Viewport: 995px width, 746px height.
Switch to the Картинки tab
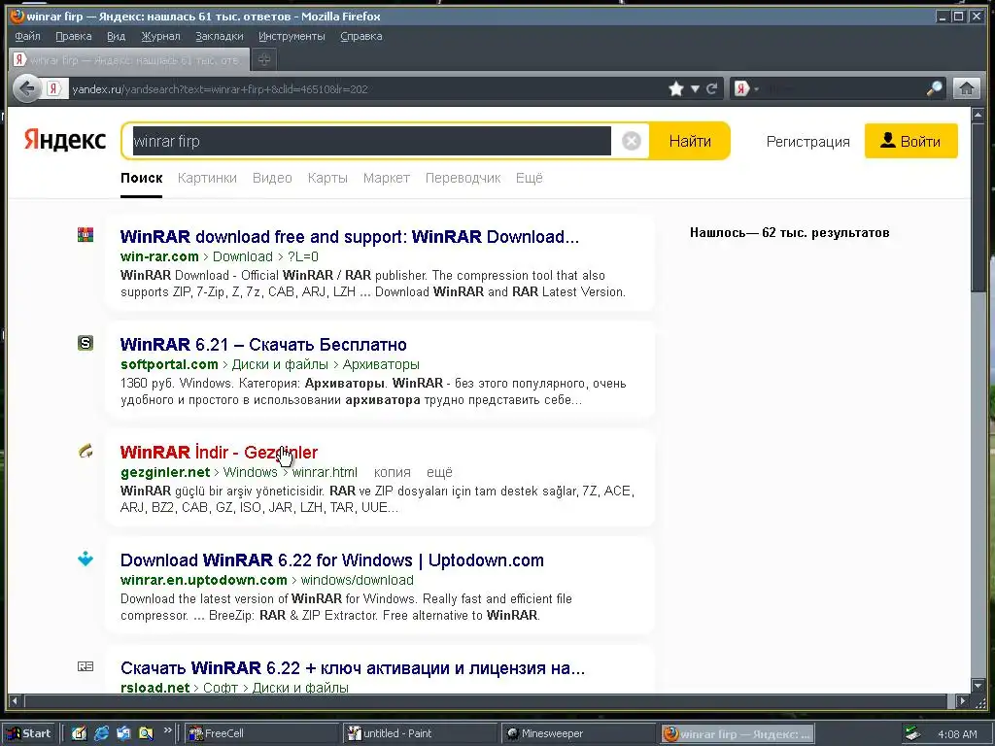pos(207,179)
